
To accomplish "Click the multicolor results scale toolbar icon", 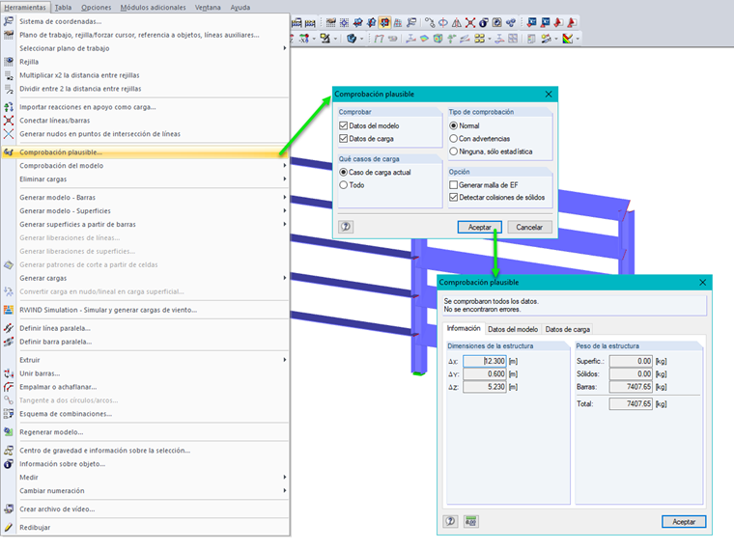I will click(x=567, y=39).
